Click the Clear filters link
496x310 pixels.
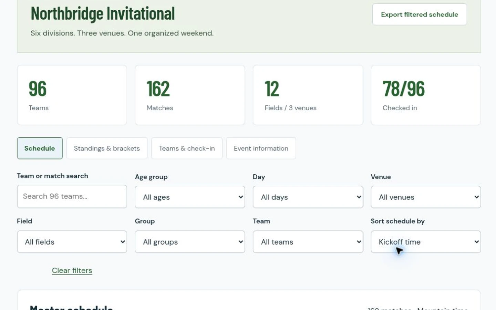[x=72, y=270]
